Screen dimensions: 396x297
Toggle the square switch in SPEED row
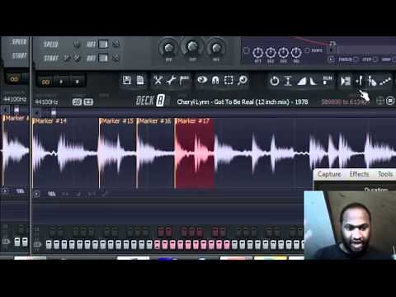point(103,44)
